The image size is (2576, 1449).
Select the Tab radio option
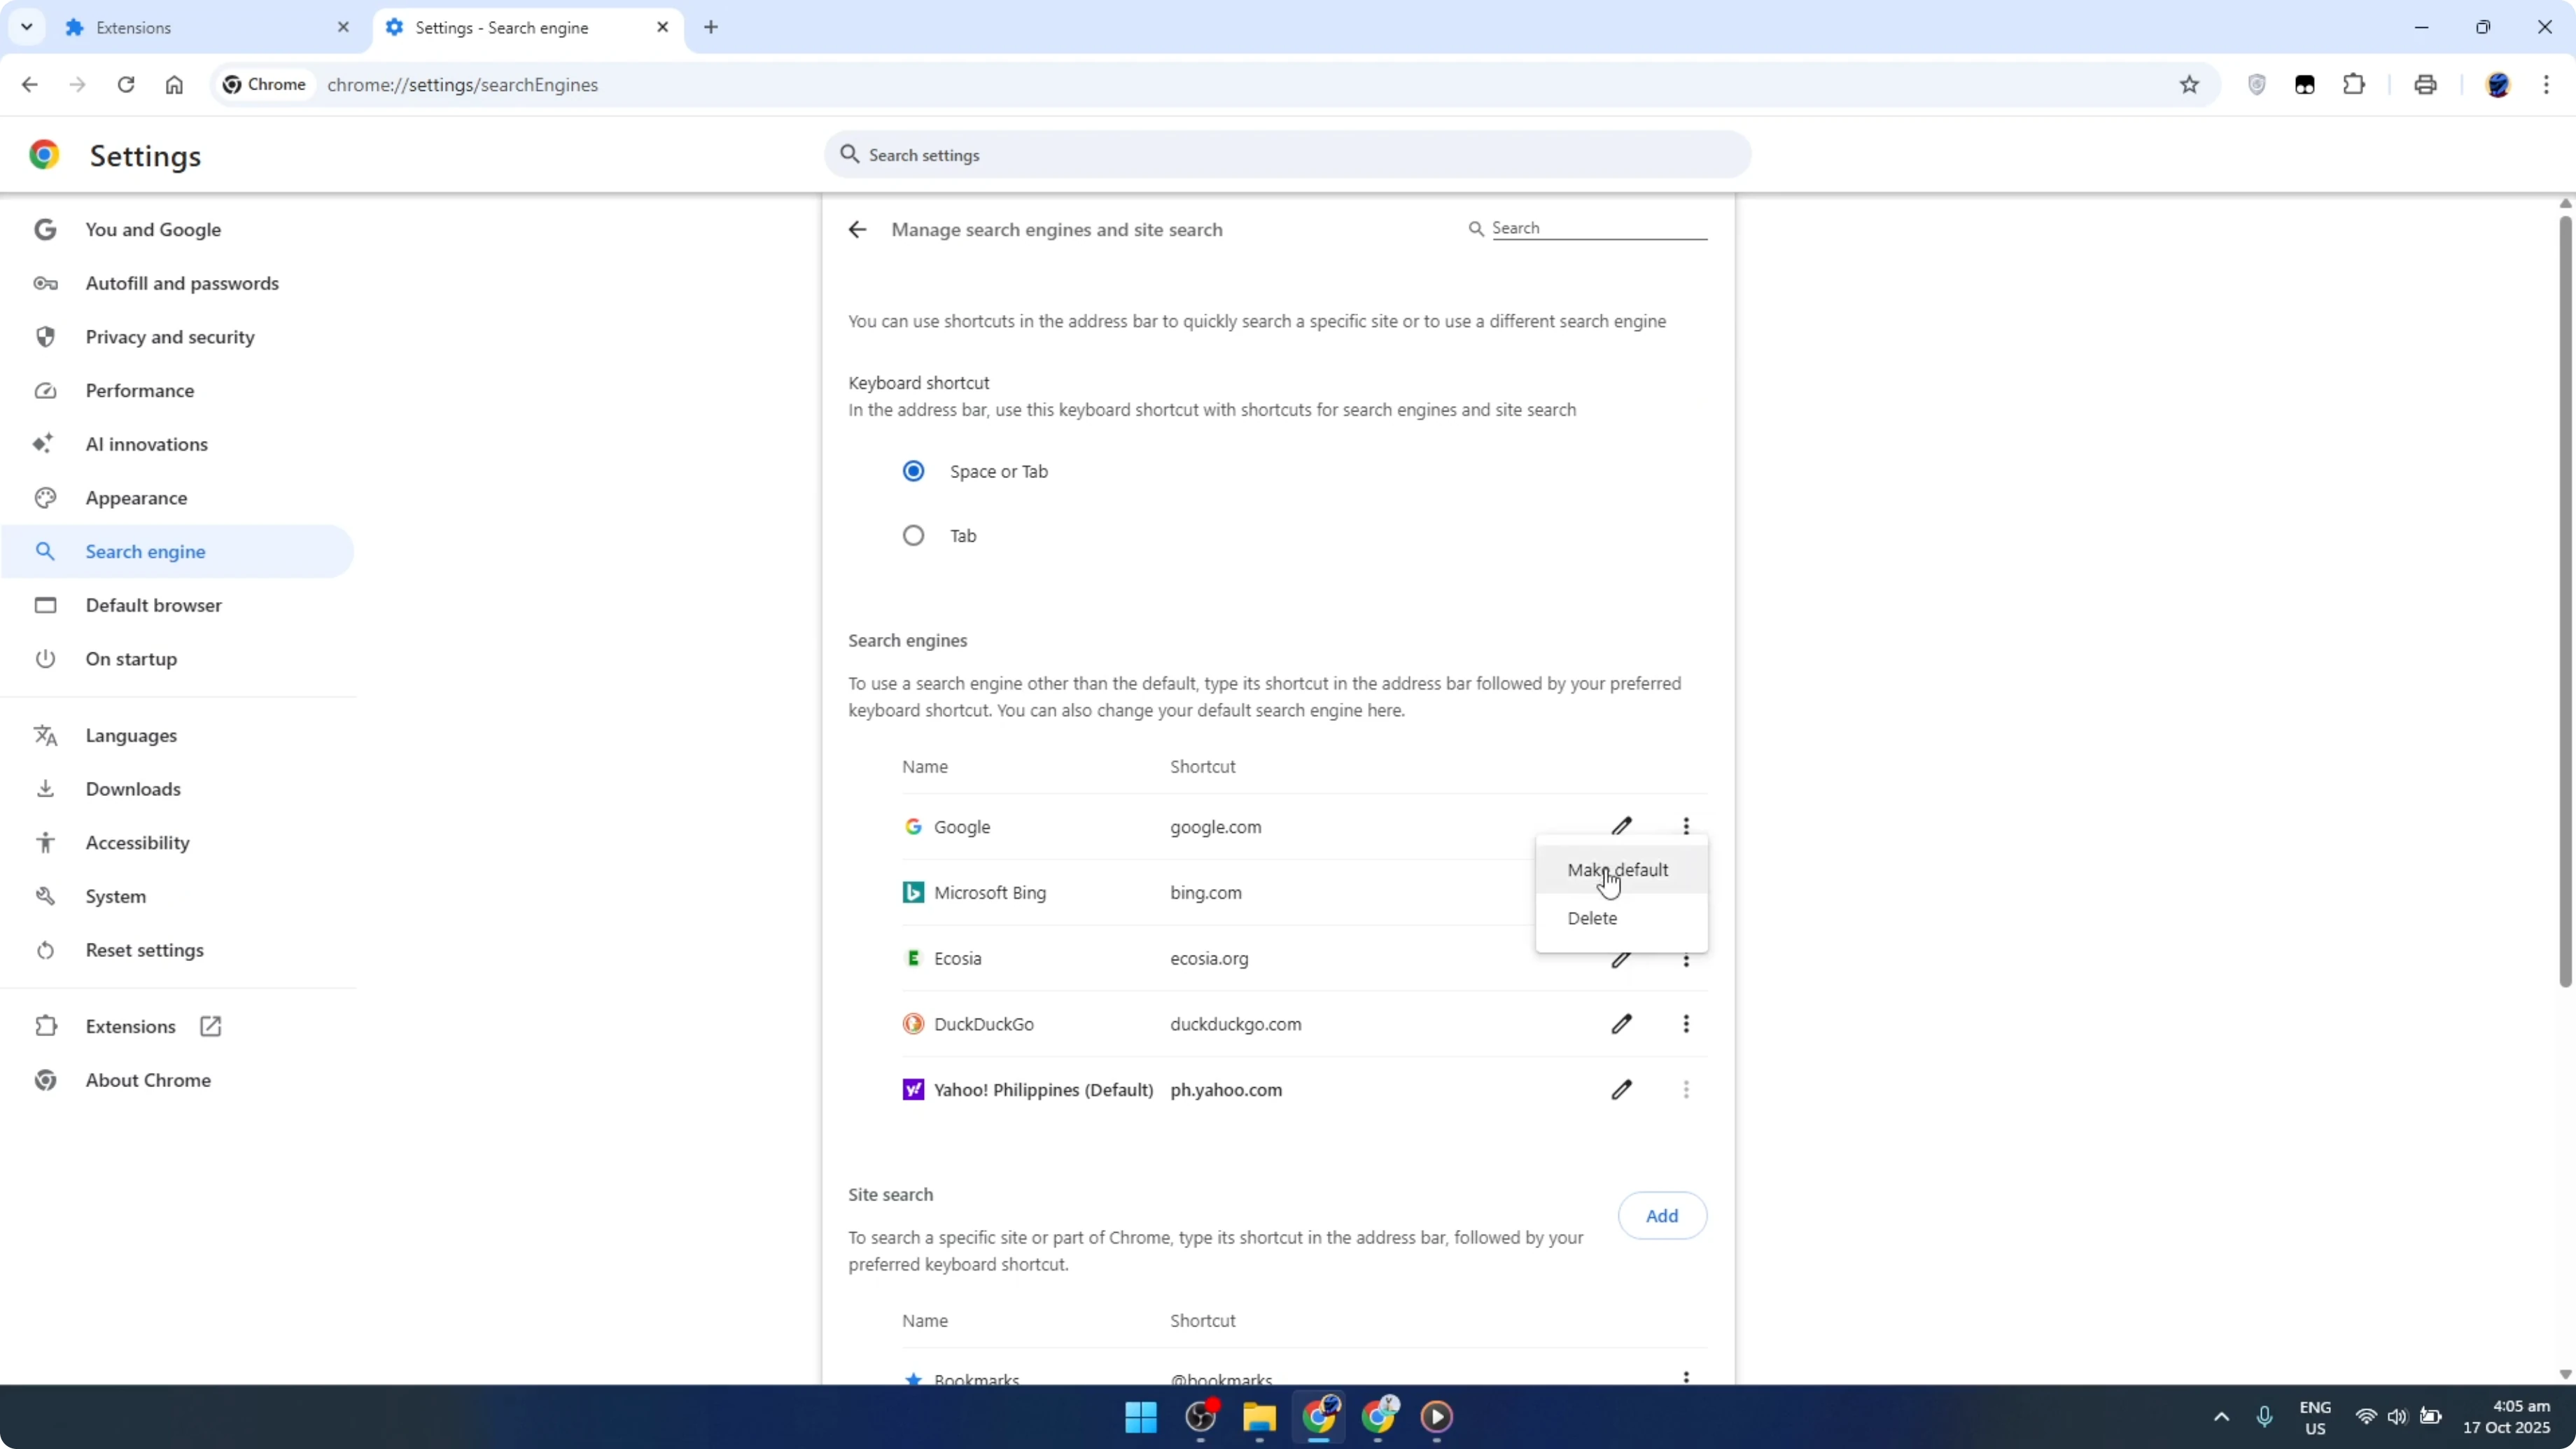pos(913,536)
